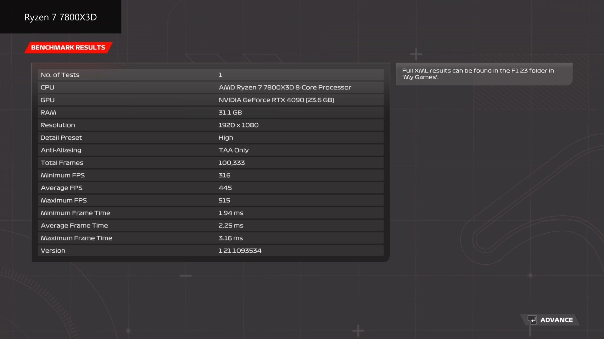Select the Detail Preset row label
Image resolution: width=604 pixels, height=339 pixels.
(x=61, y=138)
